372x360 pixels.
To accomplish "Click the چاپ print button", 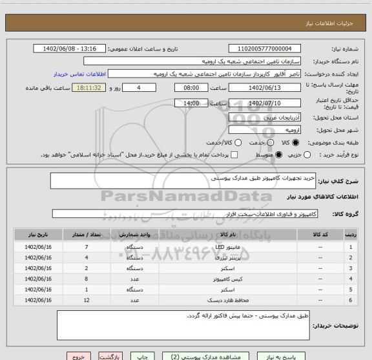I will coord(143,356).
